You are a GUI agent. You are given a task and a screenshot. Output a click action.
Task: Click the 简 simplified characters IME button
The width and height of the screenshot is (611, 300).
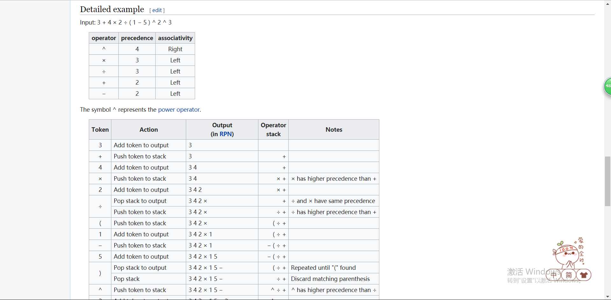click(569, 275)
